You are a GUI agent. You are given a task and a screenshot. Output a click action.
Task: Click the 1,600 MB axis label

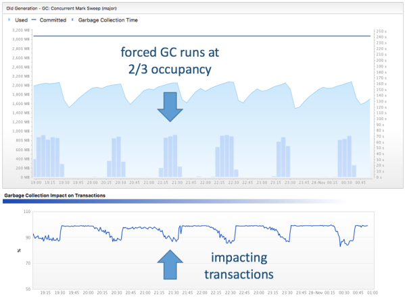[21, 104]
